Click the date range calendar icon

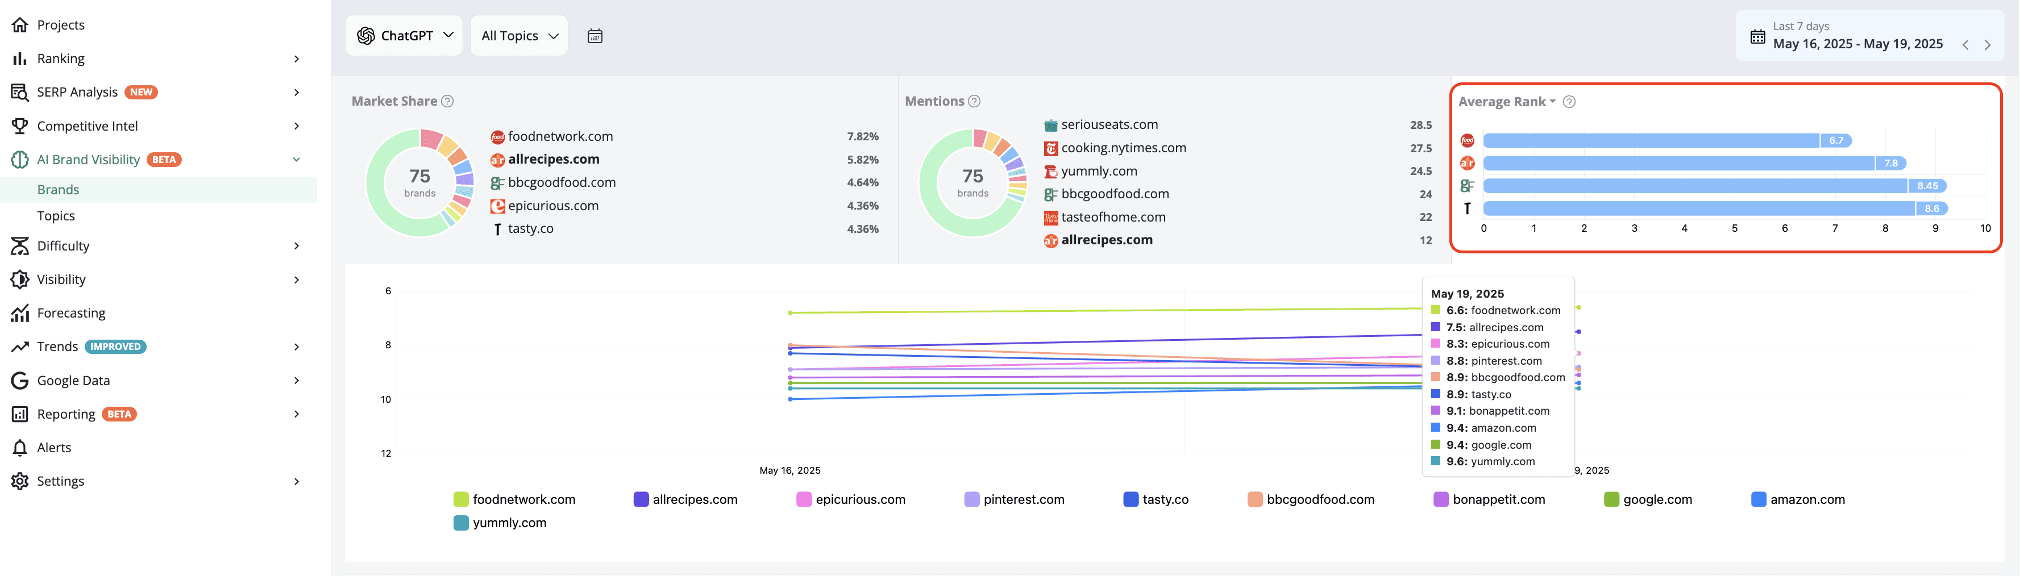pyautogui.click(x=1758, y=37)
